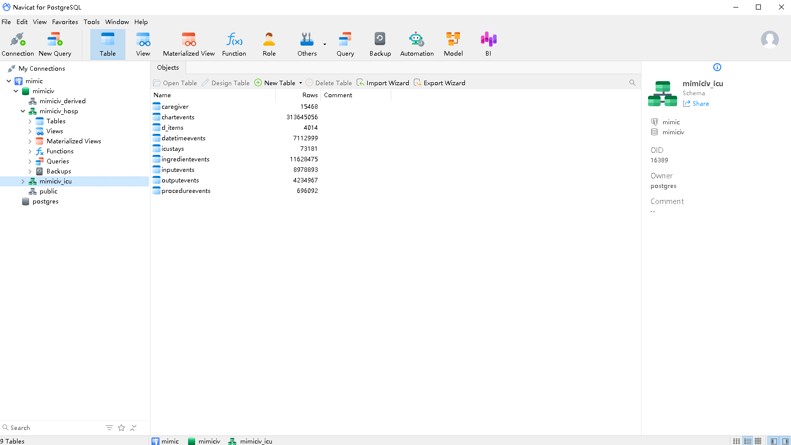Image resolution: width=791 pixels, height=445 pixels.
Task: Click the connection tree Search field
Action: tap(50, 428)
